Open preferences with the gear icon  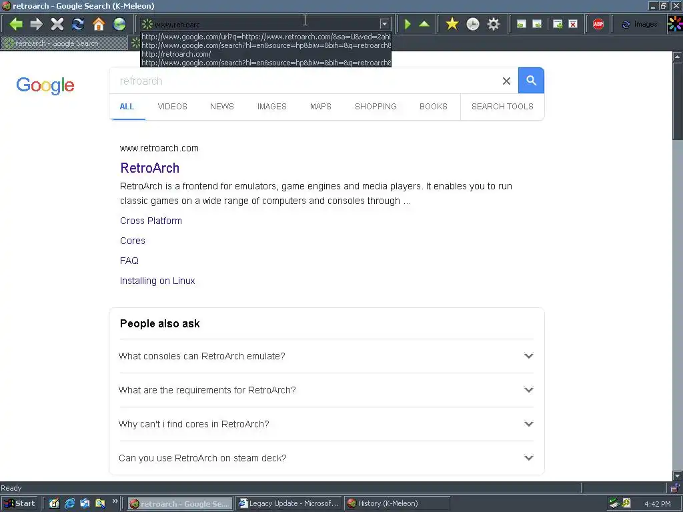(x=493, y=24)
